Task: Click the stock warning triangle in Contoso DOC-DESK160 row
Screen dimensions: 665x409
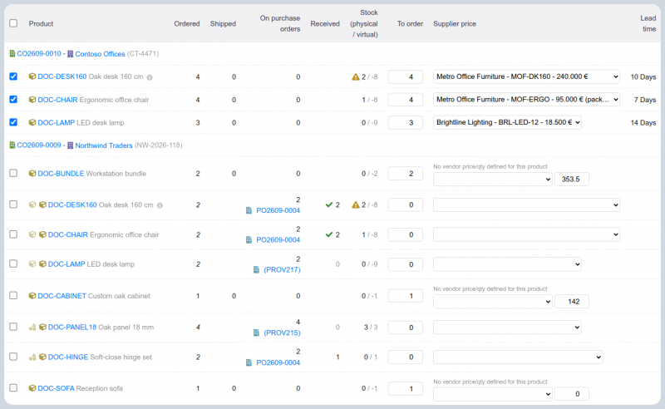Action: [356, 76]
